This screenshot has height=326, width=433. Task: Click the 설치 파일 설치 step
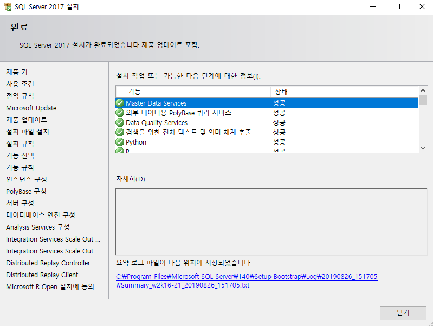click(28, 132)
